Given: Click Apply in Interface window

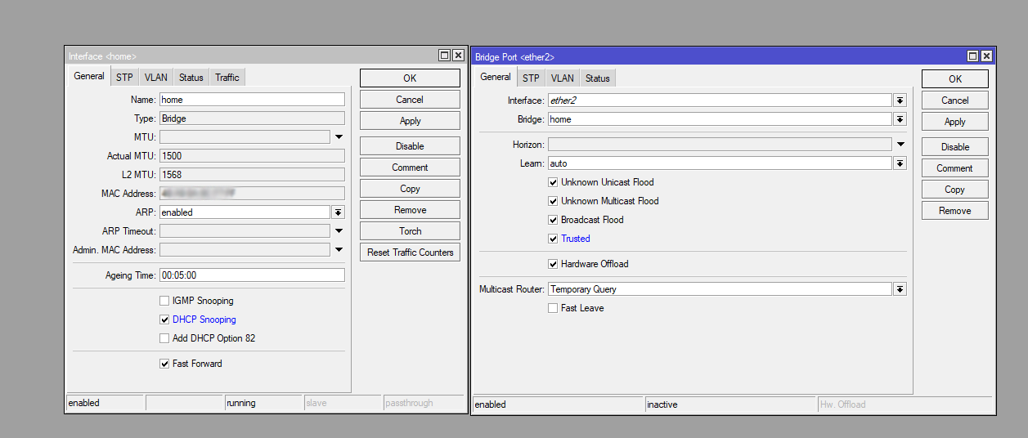Looking at the screenshot, I should [x=410, y=121].
